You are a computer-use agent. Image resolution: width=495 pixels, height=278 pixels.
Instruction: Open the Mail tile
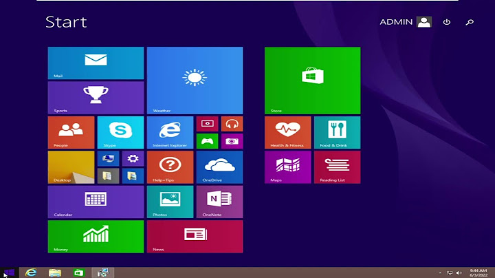tap(96, 63)
